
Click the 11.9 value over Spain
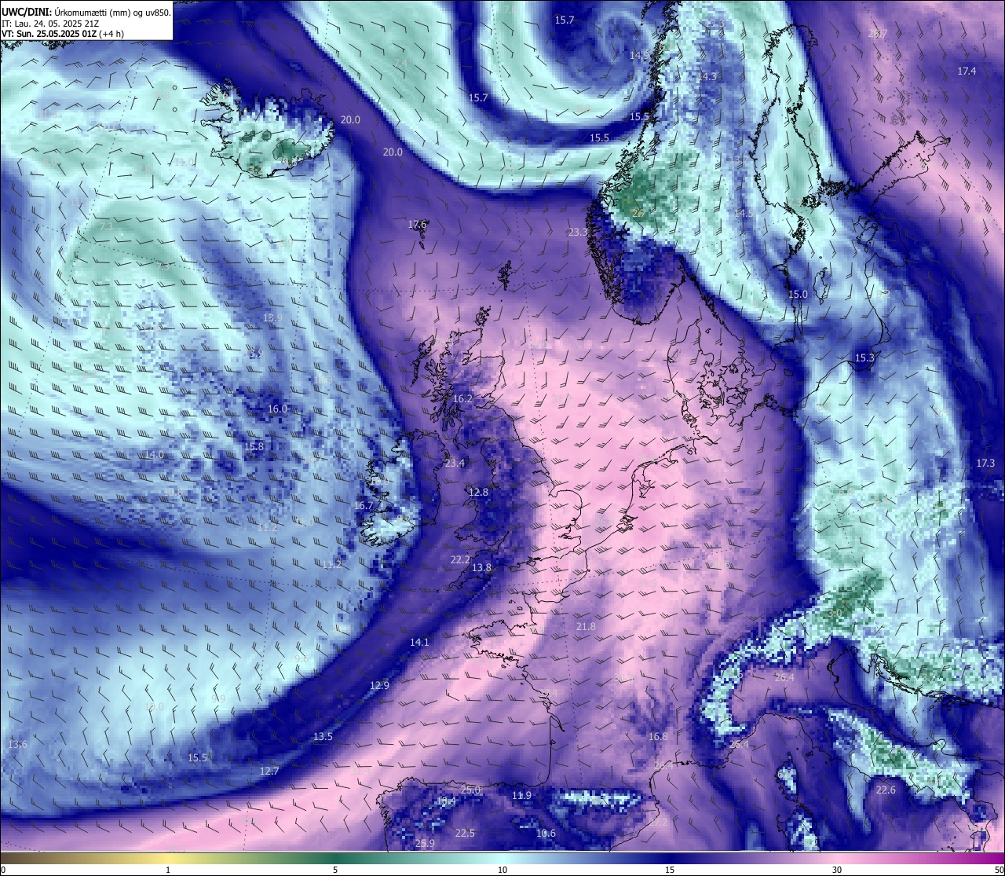(521, 795)
